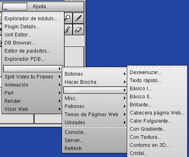The image size is (189, 157).
Task: Choose Con Gradiente logo script
Action: click(157, 129)
